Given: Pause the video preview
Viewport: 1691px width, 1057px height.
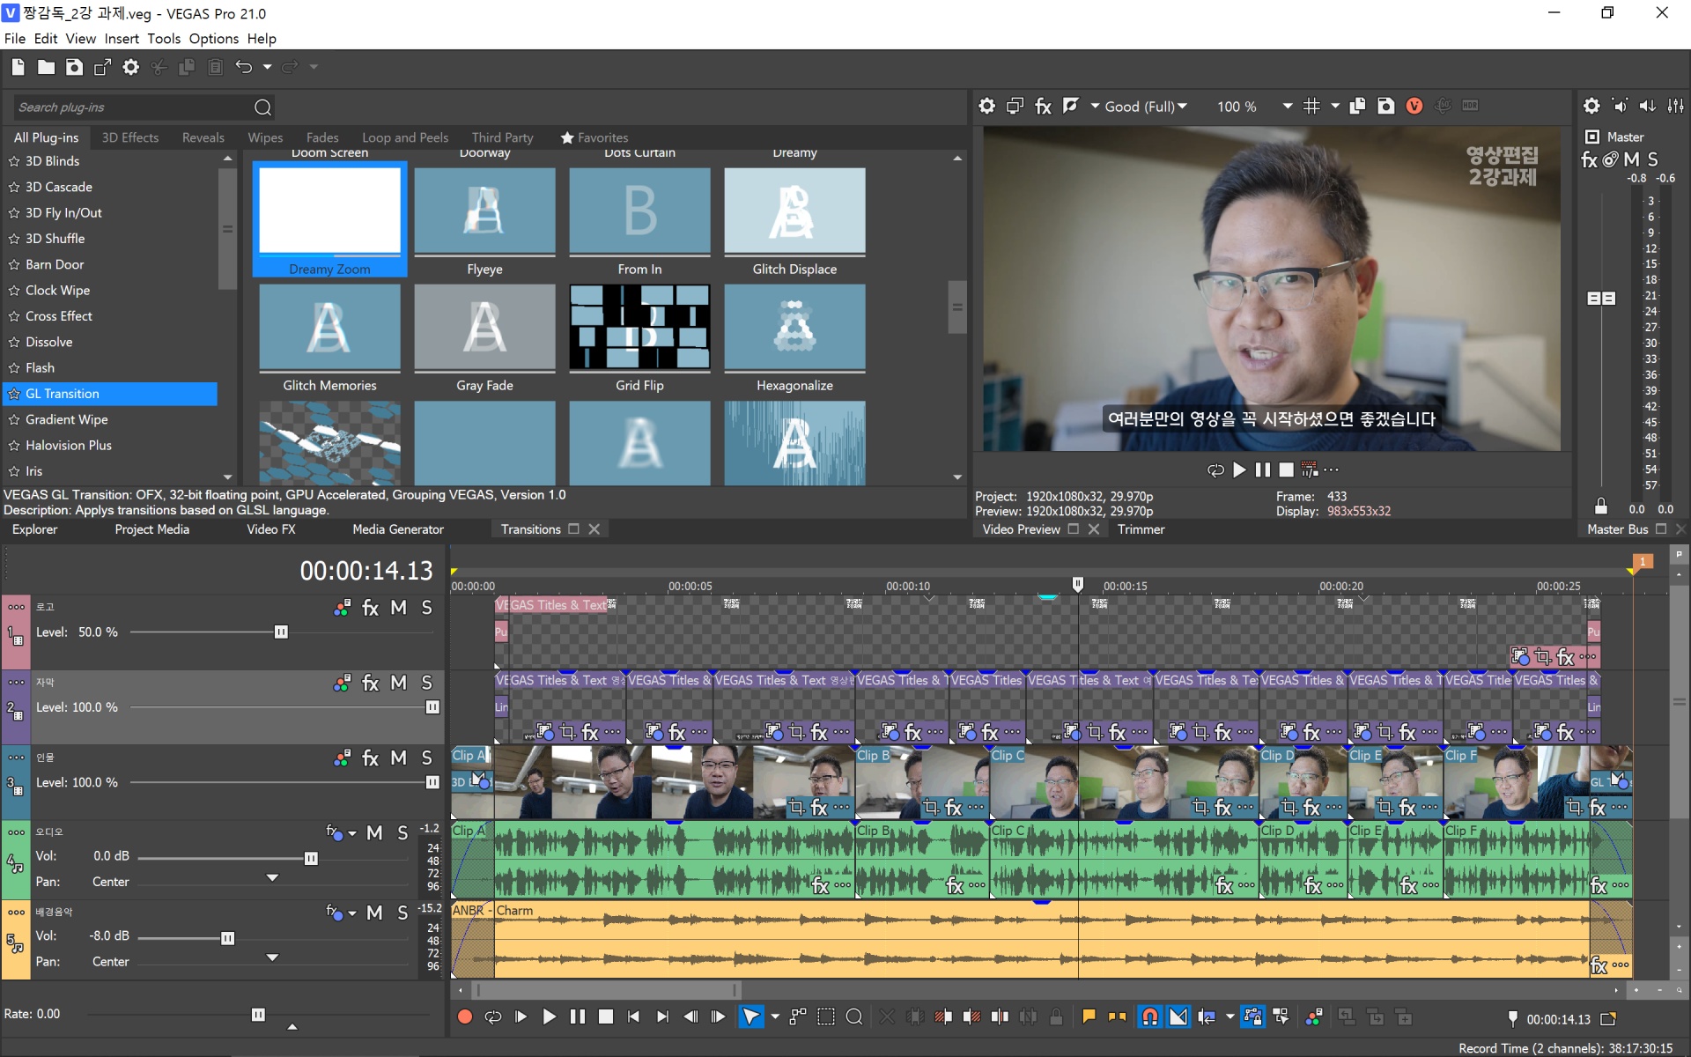Looking at the screenshot, I should coord(1263,470).
